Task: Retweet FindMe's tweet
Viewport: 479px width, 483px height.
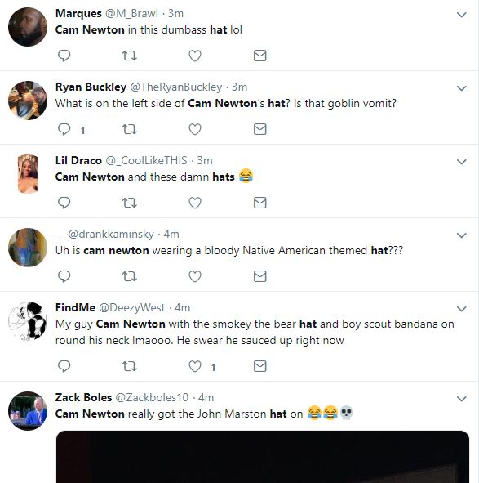Action: (x=130, y=366)
